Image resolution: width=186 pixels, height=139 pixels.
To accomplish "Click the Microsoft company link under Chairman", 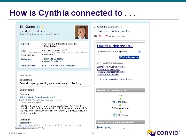I will 24,123.
